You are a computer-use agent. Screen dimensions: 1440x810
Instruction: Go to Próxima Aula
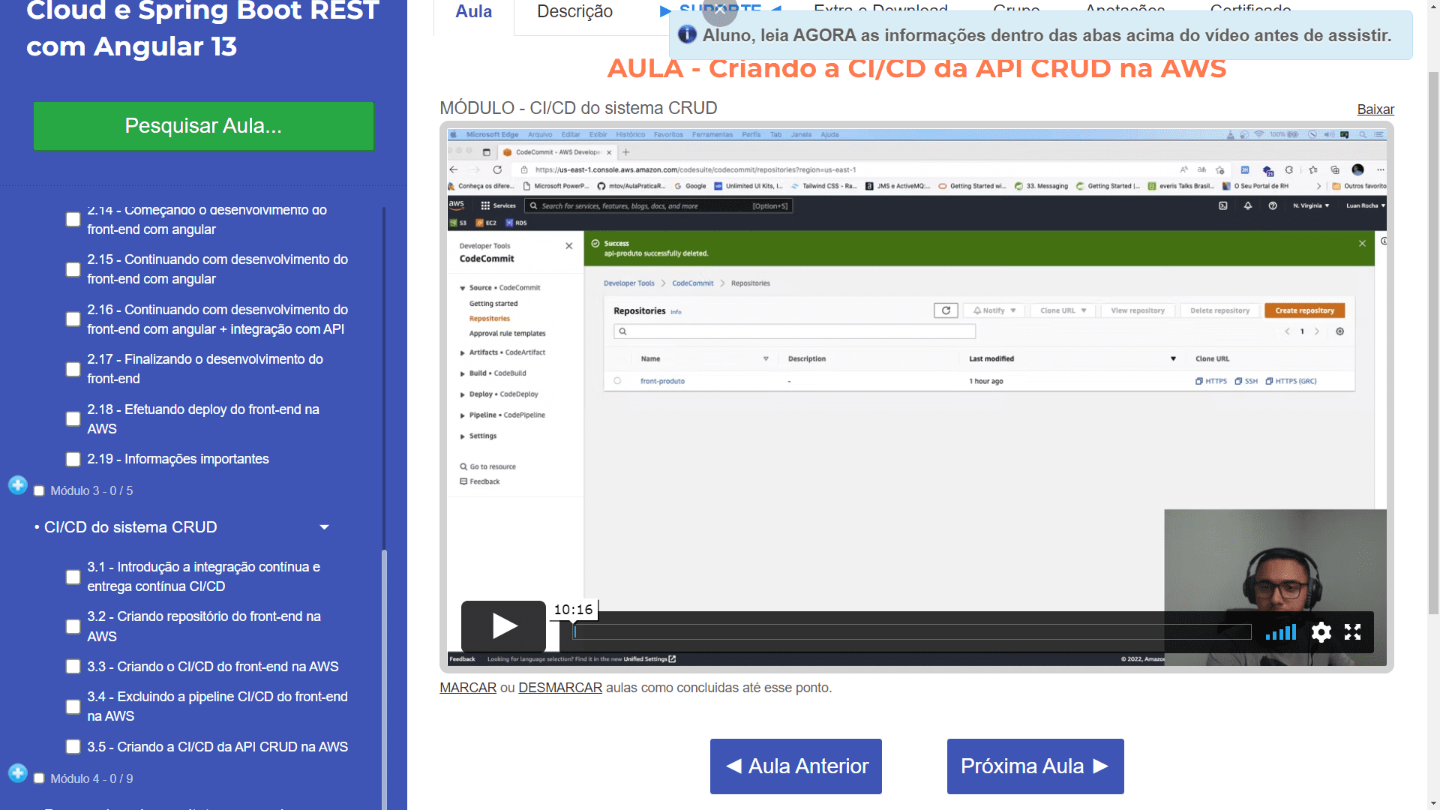[1035, 766]
